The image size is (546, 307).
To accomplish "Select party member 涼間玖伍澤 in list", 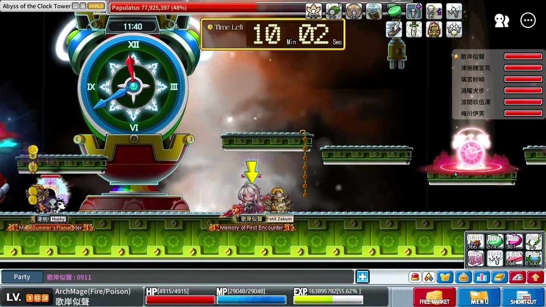I will 498,102.
